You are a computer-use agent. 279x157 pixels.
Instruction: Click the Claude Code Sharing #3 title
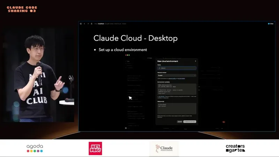22,9
